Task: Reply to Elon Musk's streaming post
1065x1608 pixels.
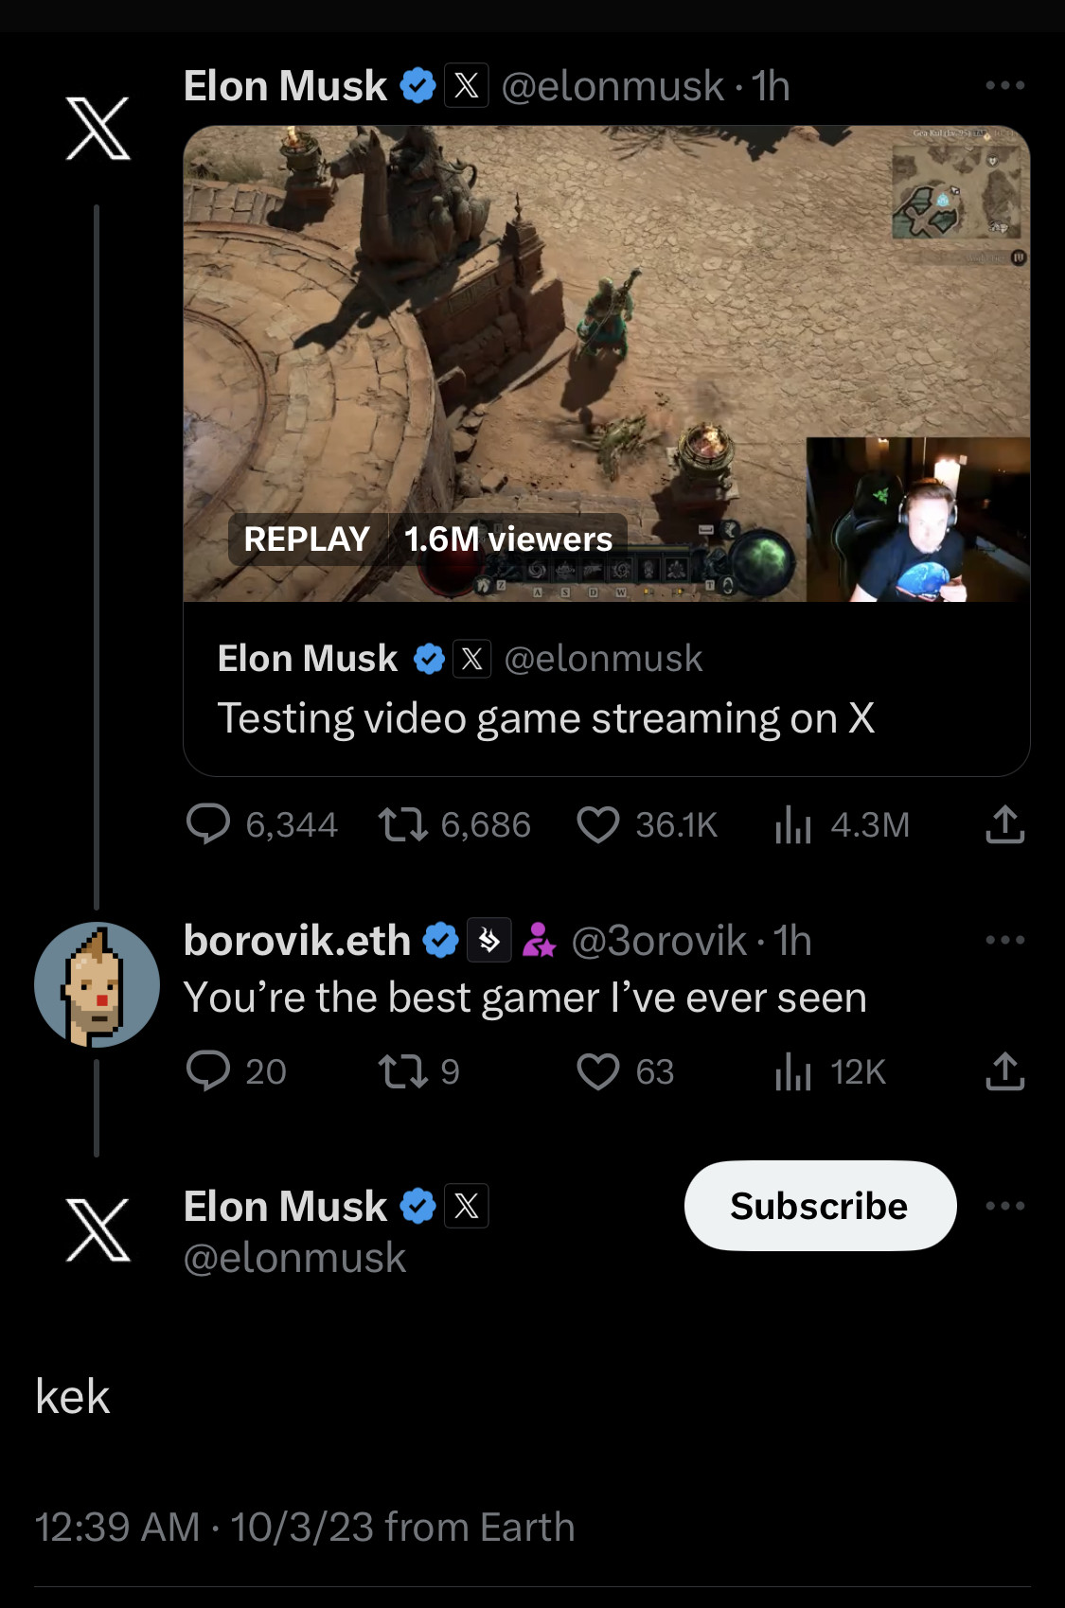Action: tap(209, 824)
